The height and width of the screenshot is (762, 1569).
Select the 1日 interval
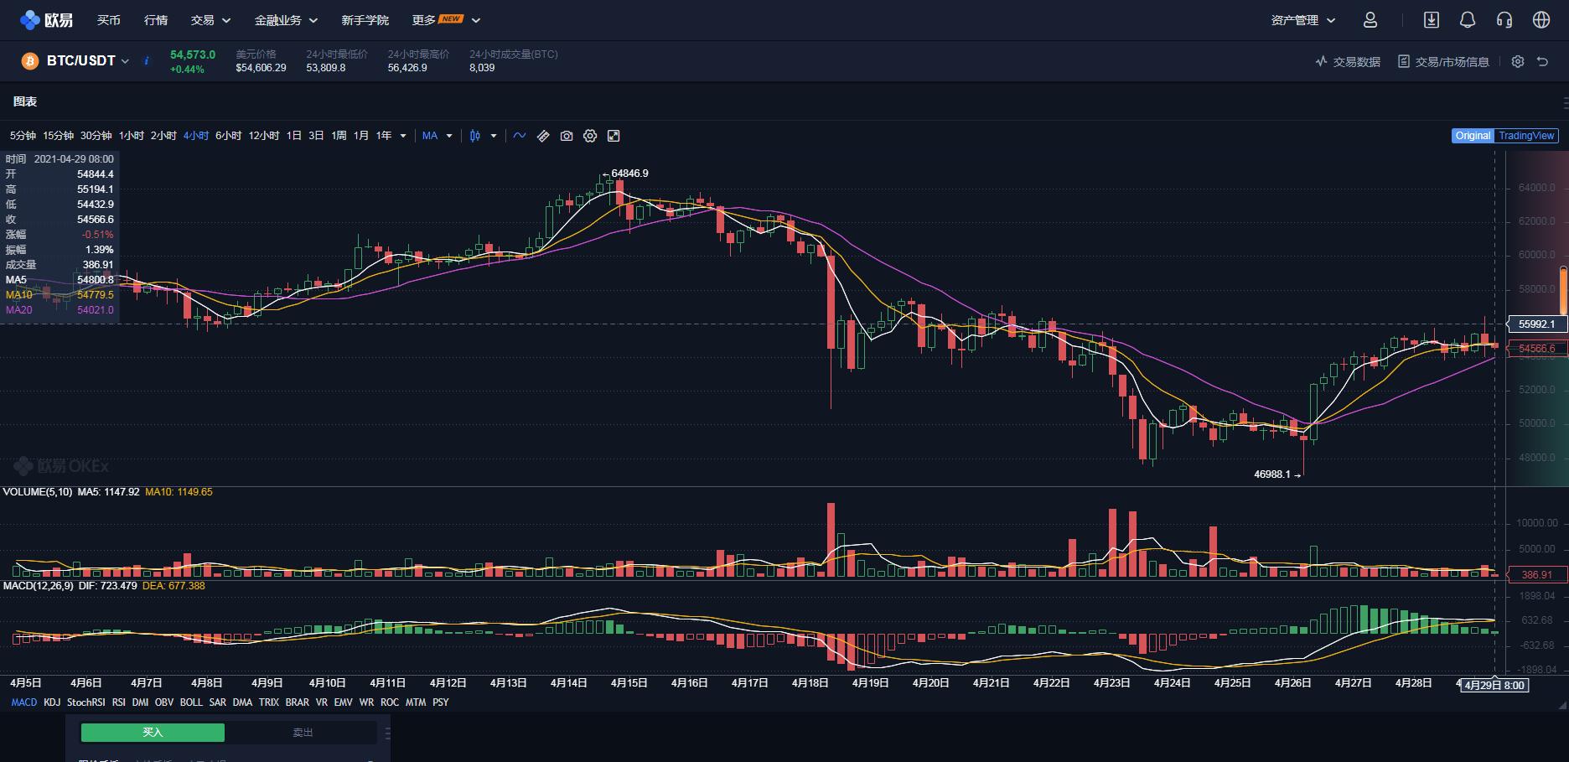294,136
